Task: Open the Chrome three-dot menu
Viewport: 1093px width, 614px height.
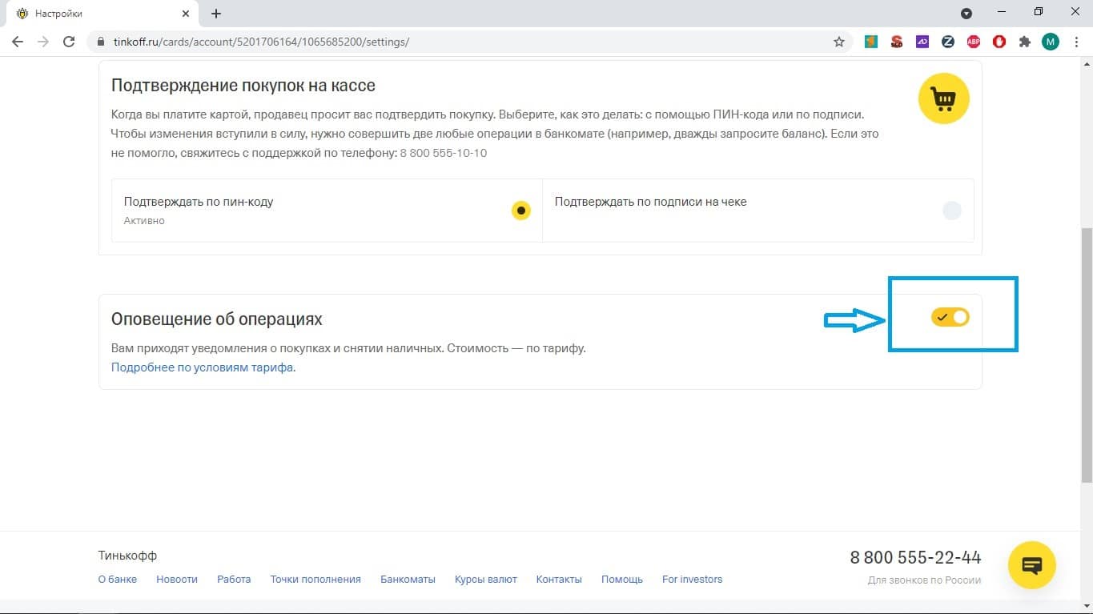Action: [1076, 42]
